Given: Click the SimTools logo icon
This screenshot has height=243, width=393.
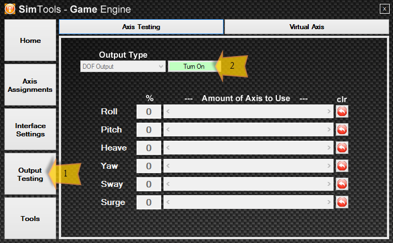Looking at the screenshot, I should point(9,9).
